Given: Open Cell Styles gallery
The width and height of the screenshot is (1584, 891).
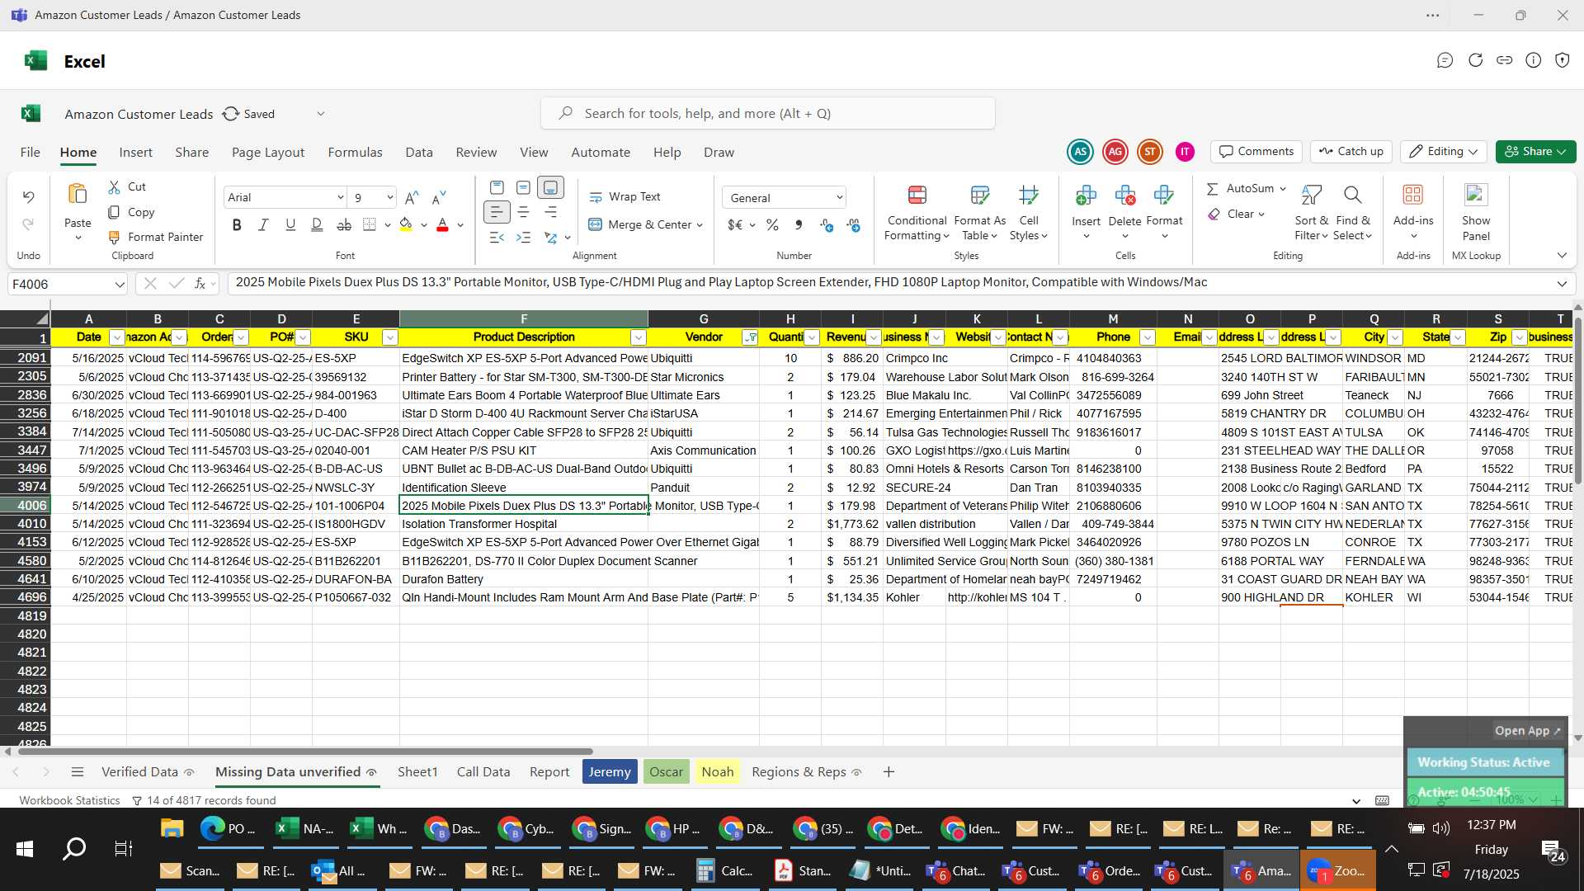Looking at the screenshot, I should coord(1028,213).
